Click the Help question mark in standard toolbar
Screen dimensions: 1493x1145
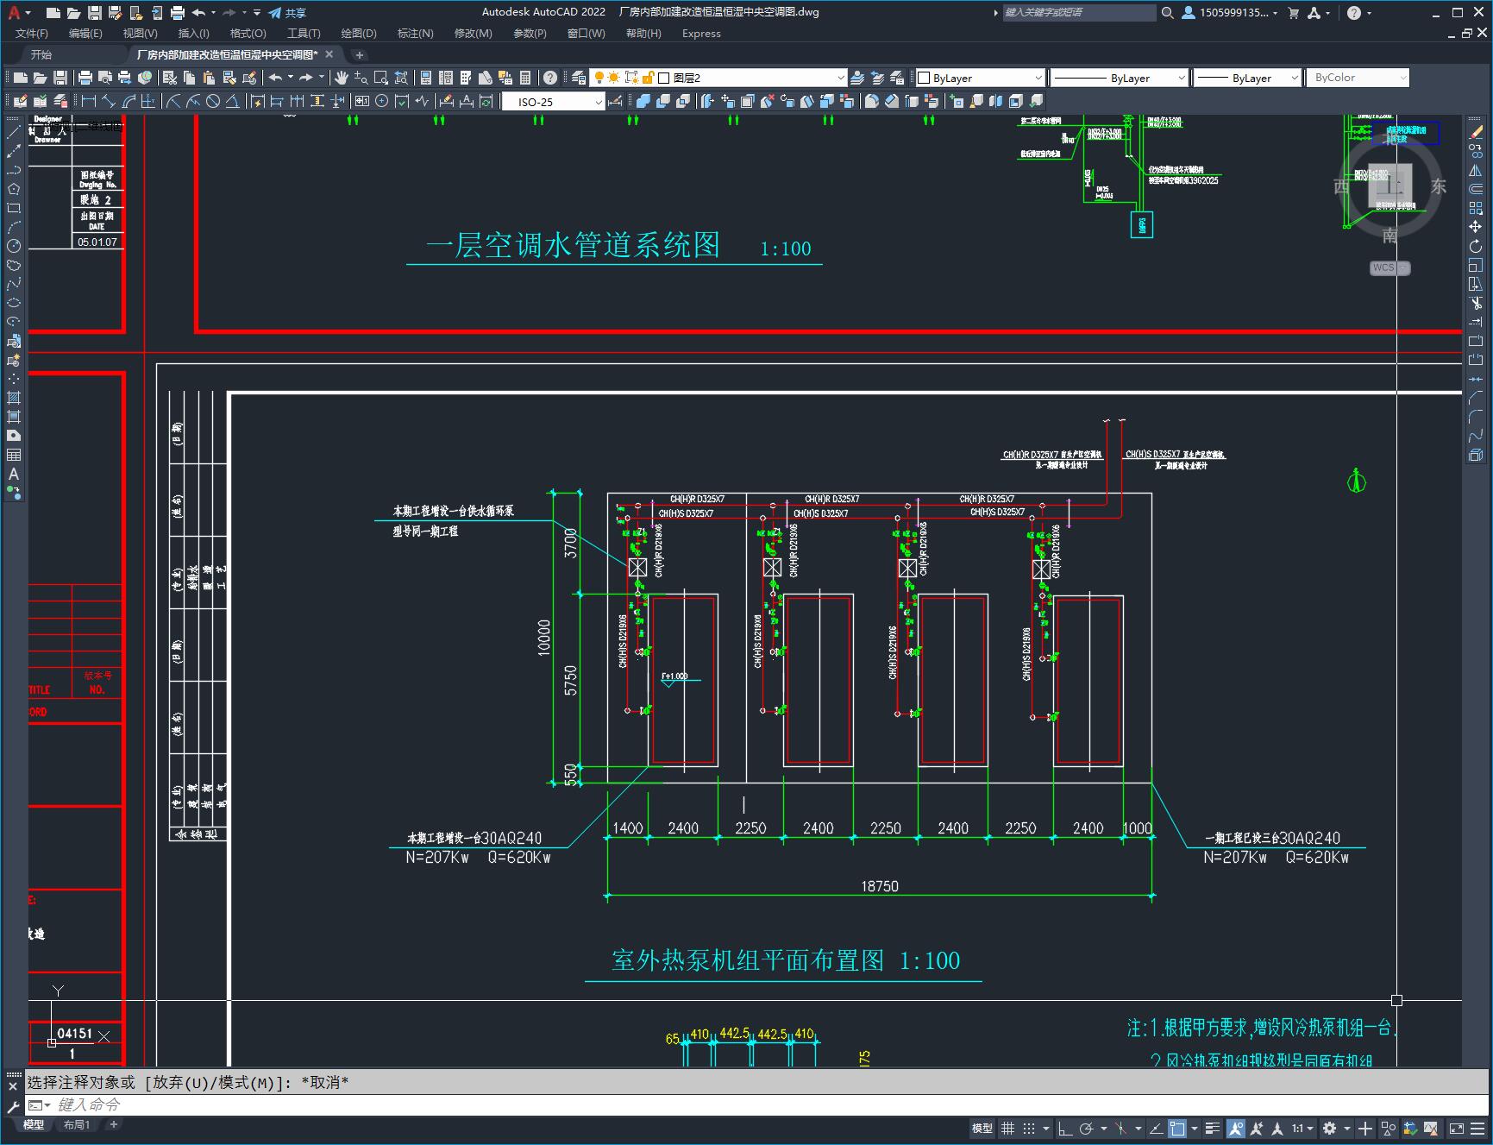[x=550, y=78]
